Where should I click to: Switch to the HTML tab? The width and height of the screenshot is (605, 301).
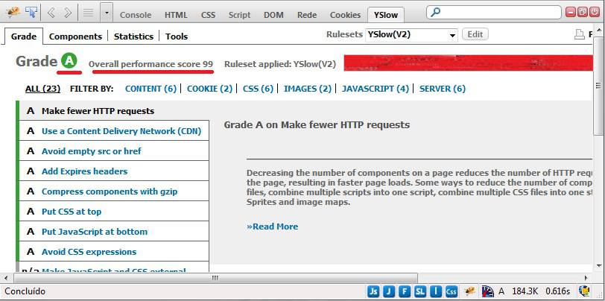176,15
